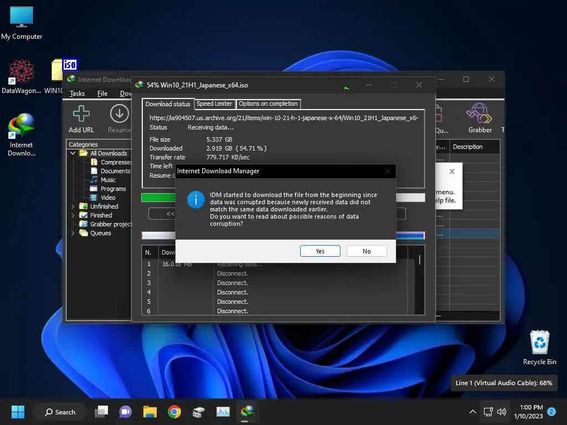Screen dimensions: 567x425
Task: Click the Finished folder icon
Action: [x=84, y=215]
